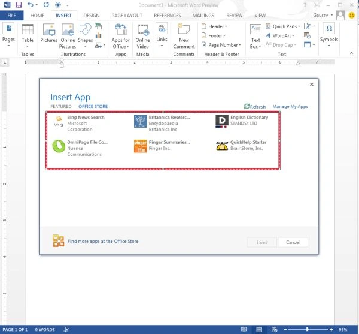
Task: Open the Header dropdown
Action: (214, 26)
